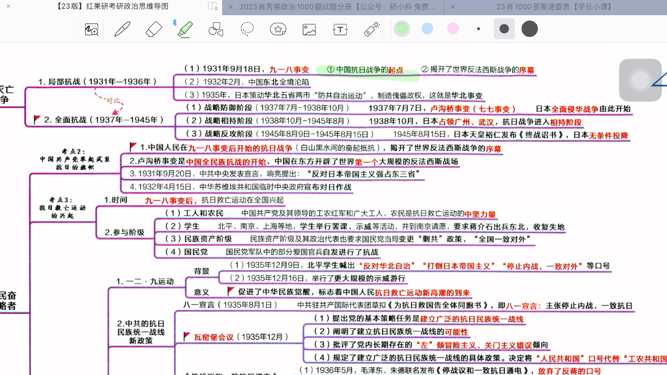
Task: Close the 红果研考研政治思维导图 tab
Action: click(x=8, y=6)
